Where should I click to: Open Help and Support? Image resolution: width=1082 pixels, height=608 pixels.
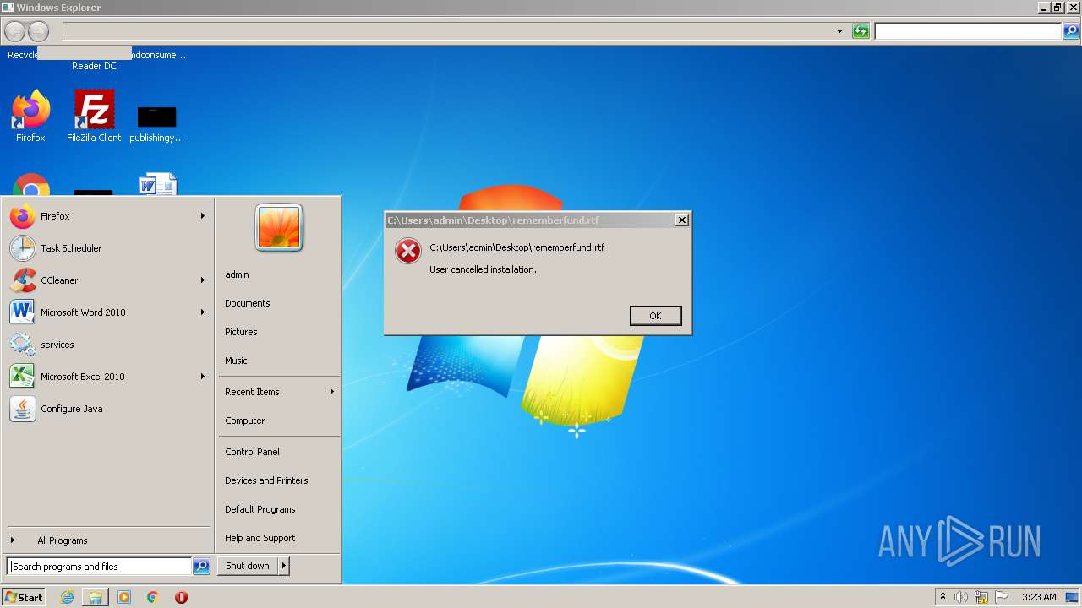click(x=260, y=538)
